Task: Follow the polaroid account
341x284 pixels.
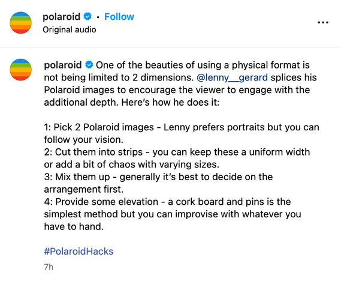Action: tap(119, 17)
